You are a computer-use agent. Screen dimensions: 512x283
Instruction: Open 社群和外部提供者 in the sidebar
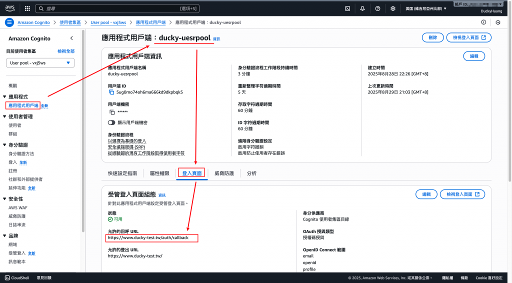[x=25, y=179]
